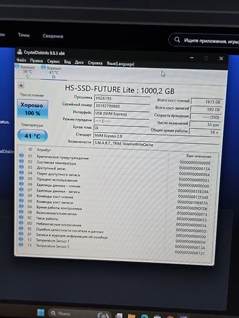Open the Темы tab in background window
The height and width of the screenshot is (318, 239).
coord(24,35)
